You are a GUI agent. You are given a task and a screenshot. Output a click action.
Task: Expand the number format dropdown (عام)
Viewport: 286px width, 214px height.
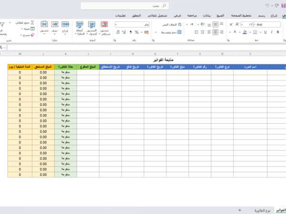point(117,24)
